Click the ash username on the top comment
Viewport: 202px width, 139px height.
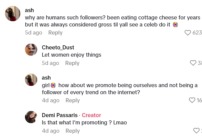(x=29, y=10)
